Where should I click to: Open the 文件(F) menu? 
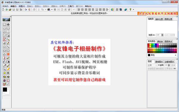[5, 6]
